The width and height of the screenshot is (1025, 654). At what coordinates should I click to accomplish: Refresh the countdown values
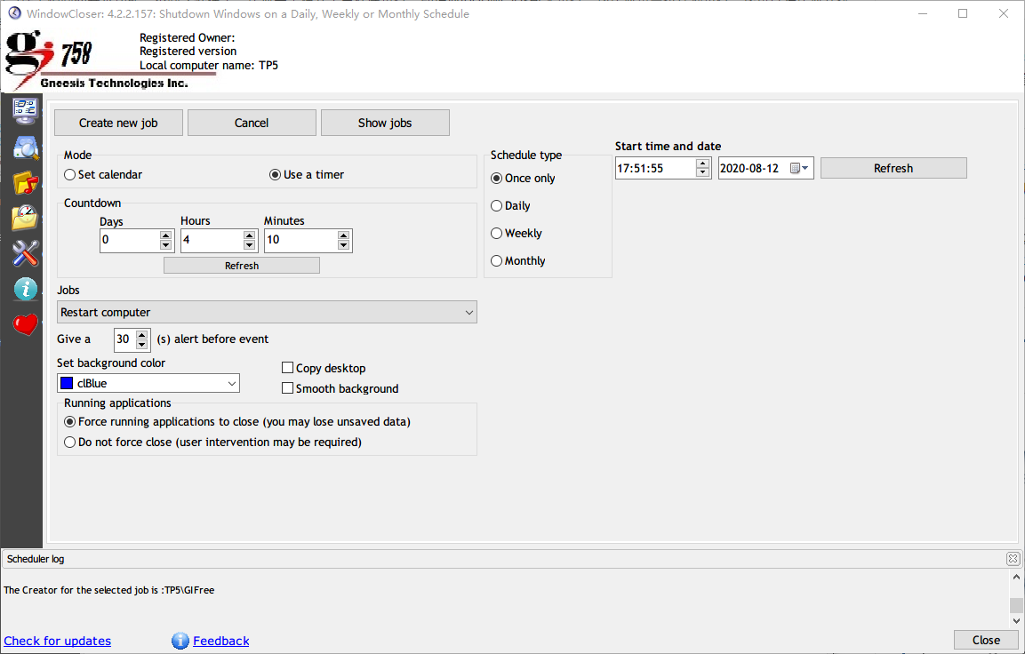(x=242, y=266)
